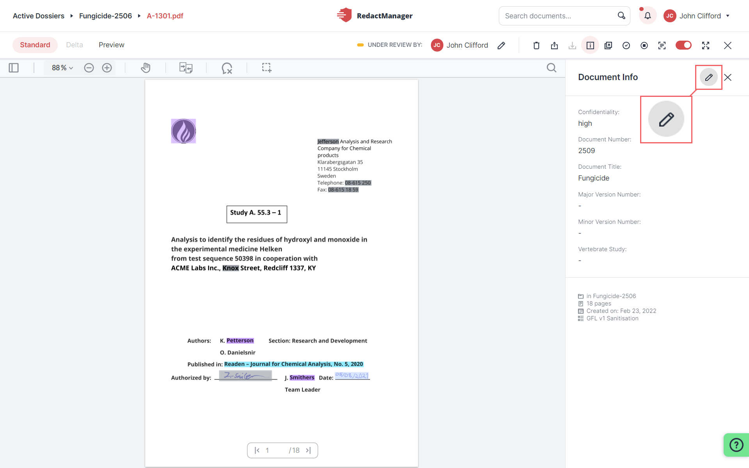Edit Document Info with the pencil button
This screenshot has height=468, width=749.
[x=709, y=77]
